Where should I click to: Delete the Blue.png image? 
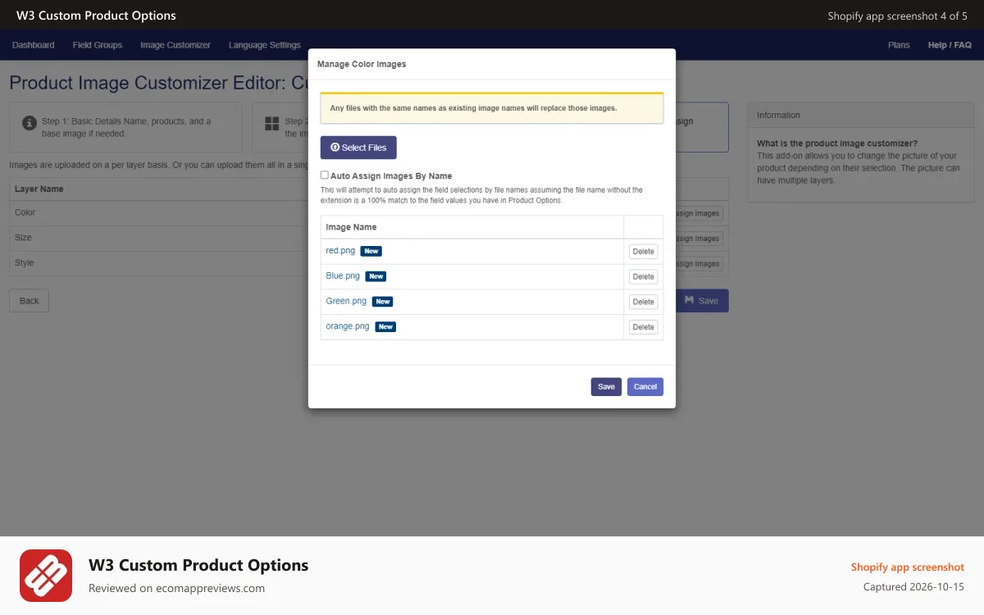point(644,277)
